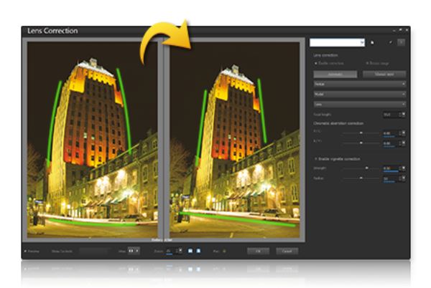Viewport: 431px width, 288px height.
Task: Toggle the Enable vignette correction checkbox
Action: point(315,158)
